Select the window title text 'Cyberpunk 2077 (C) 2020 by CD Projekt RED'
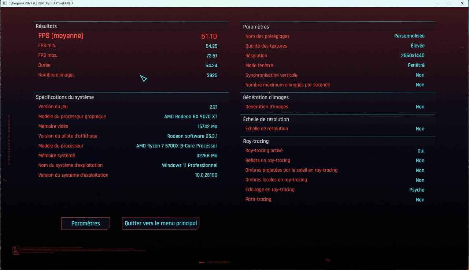Image resolution: width=469 pixels, height=270 pixels. (x=41, y=3)
